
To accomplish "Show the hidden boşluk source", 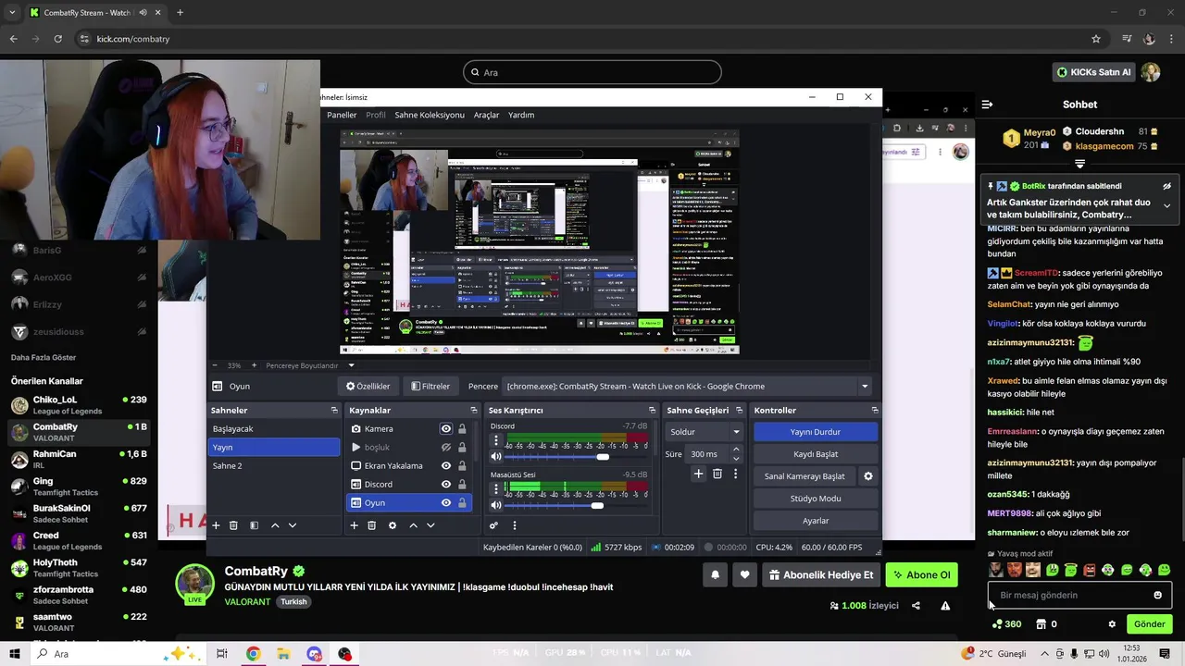I will point(446,447).
